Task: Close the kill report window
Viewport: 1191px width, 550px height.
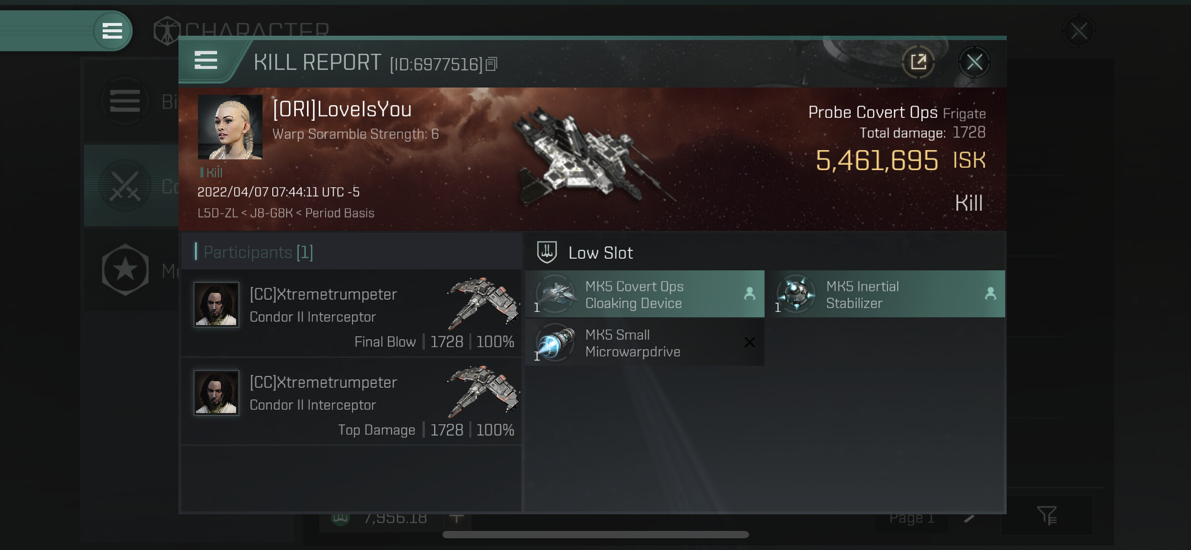Action: coord(974,62)
